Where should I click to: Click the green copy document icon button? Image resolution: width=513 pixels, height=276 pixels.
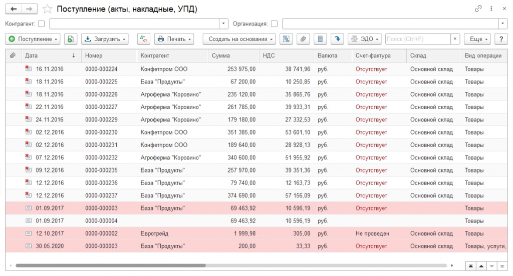tap(70, 39)
